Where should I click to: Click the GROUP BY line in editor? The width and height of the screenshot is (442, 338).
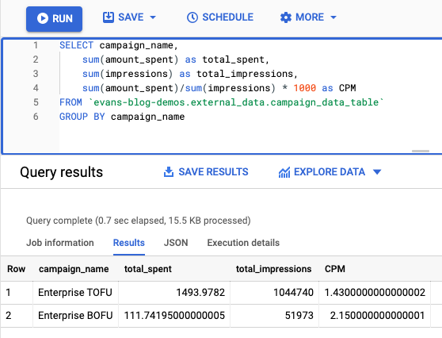click(122, 117)
